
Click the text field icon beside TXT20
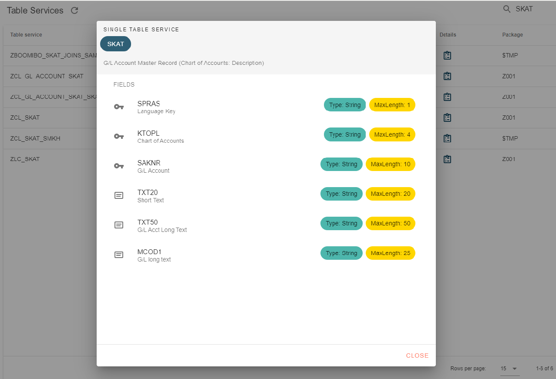119,195
